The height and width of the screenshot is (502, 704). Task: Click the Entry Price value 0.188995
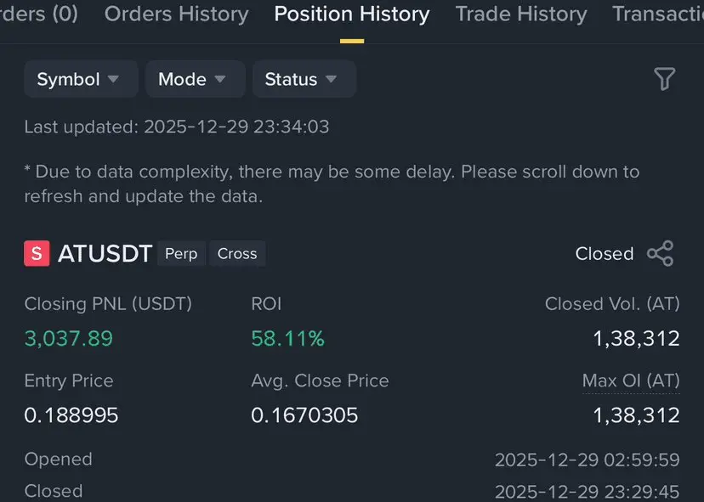pyautogui.click(x=71, y=415)
